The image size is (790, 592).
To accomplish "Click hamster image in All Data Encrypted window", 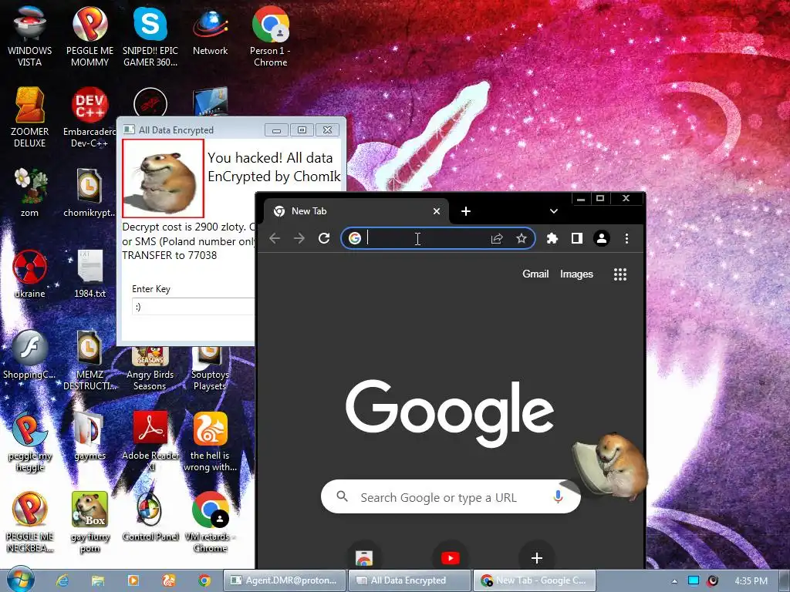I will tap(163, 178).
